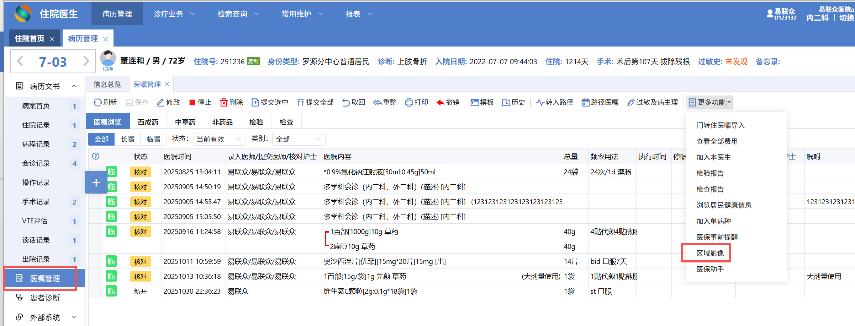
Task: Close the 病历管理 tab
Action: point(105,39)
